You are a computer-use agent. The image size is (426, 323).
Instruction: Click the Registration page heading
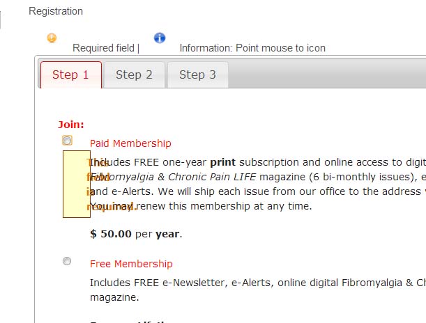coord(56,11)
